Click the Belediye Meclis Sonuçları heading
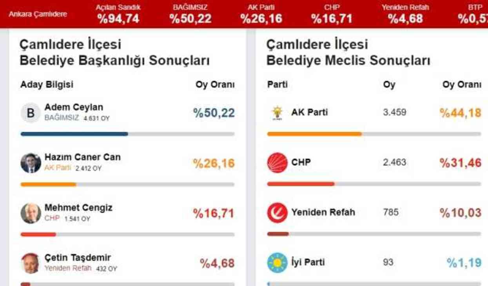Screen dimensions: 488x286 point(348,60)
